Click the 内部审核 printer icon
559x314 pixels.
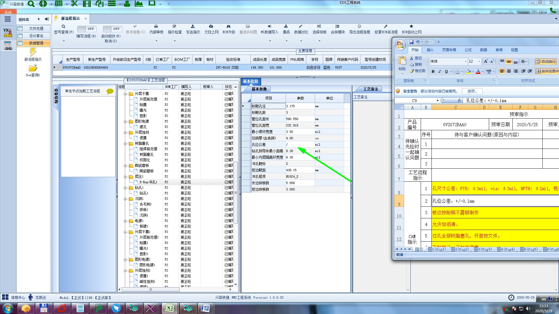(156, 26)
